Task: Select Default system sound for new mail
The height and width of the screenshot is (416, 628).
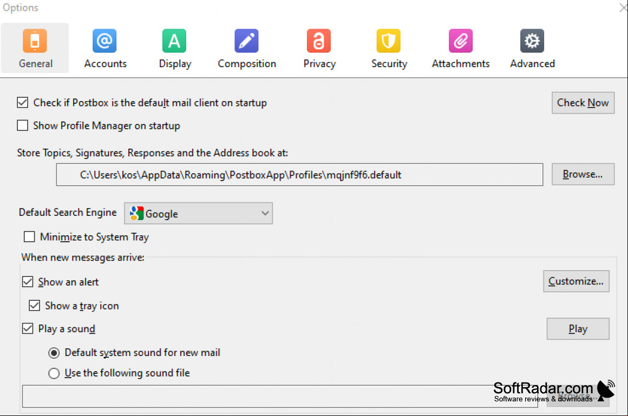Action: pos(54,353)
